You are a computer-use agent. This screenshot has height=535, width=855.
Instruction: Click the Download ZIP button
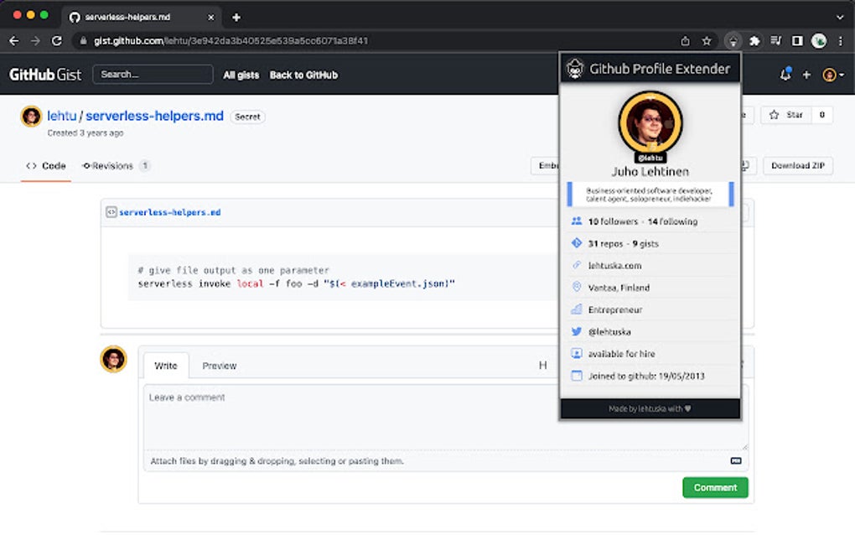coord(797,165)
